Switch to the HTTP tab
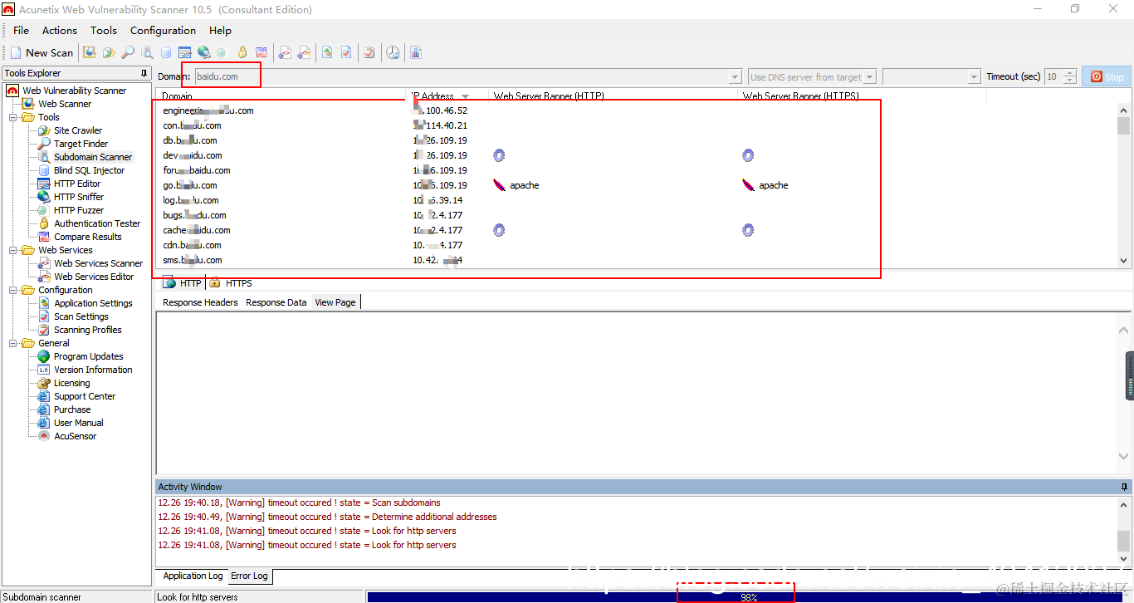The height and width of the screenshot is (603, 1134). click(x=183, y=283)
